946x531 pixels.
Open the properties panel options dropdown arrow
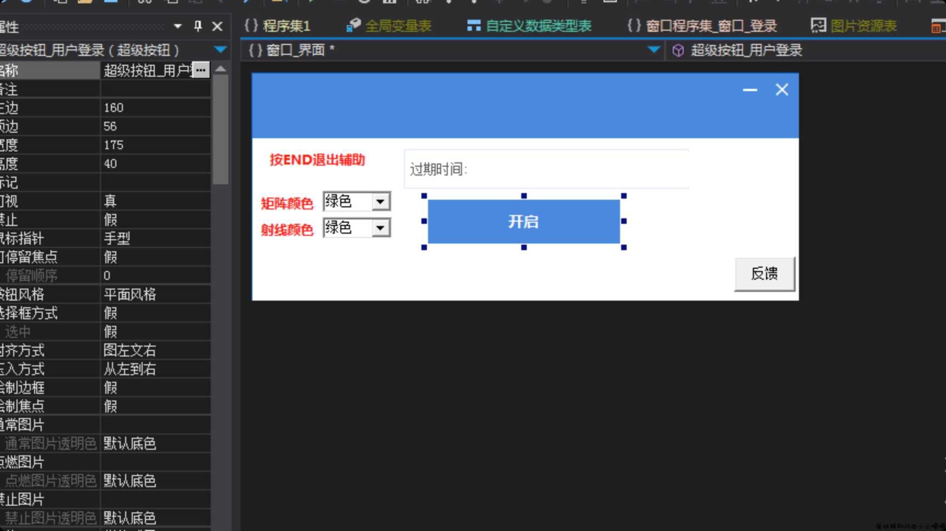[x=178, y=26]
